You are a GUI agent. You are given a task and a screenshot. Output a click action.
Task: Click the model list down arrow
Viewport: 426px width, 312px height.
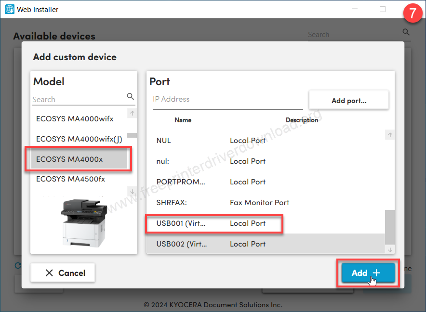(132, 192)
